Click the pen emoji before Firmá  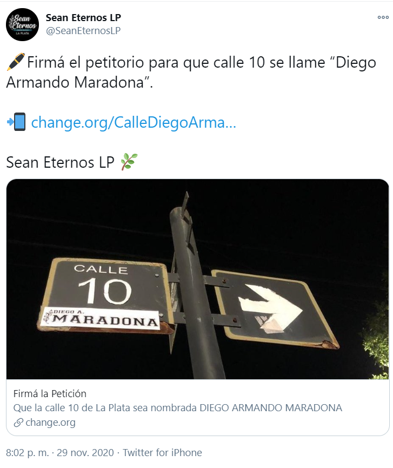coord(16,62)
